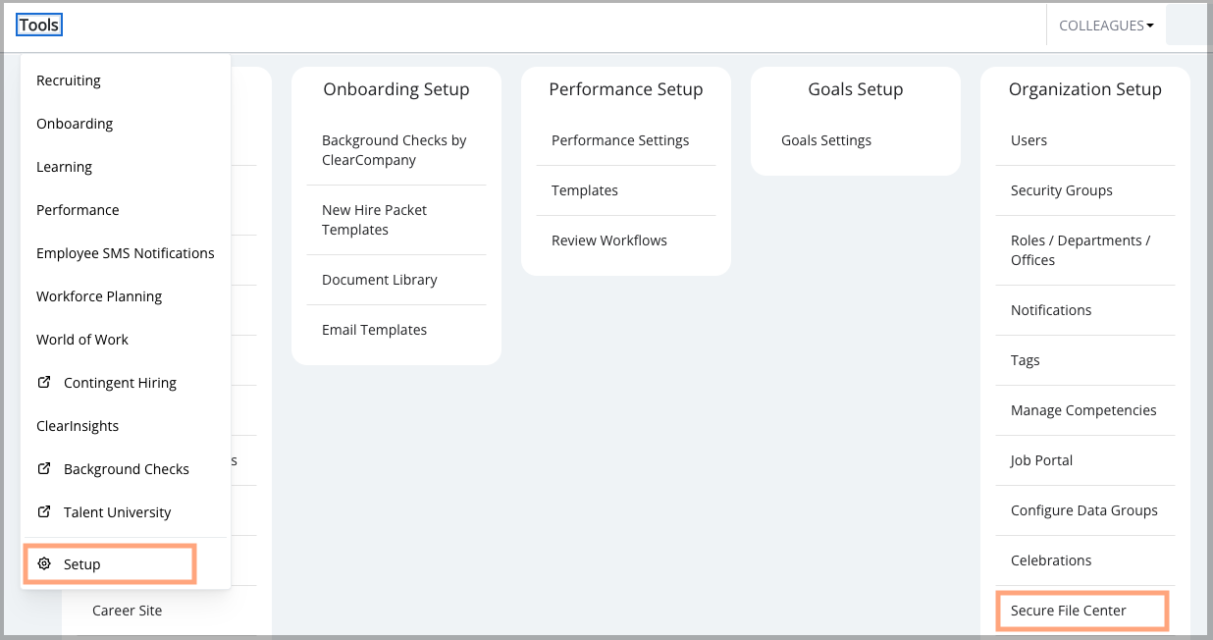
Task: Open Manage Competencies setting
Action: 1083,410
